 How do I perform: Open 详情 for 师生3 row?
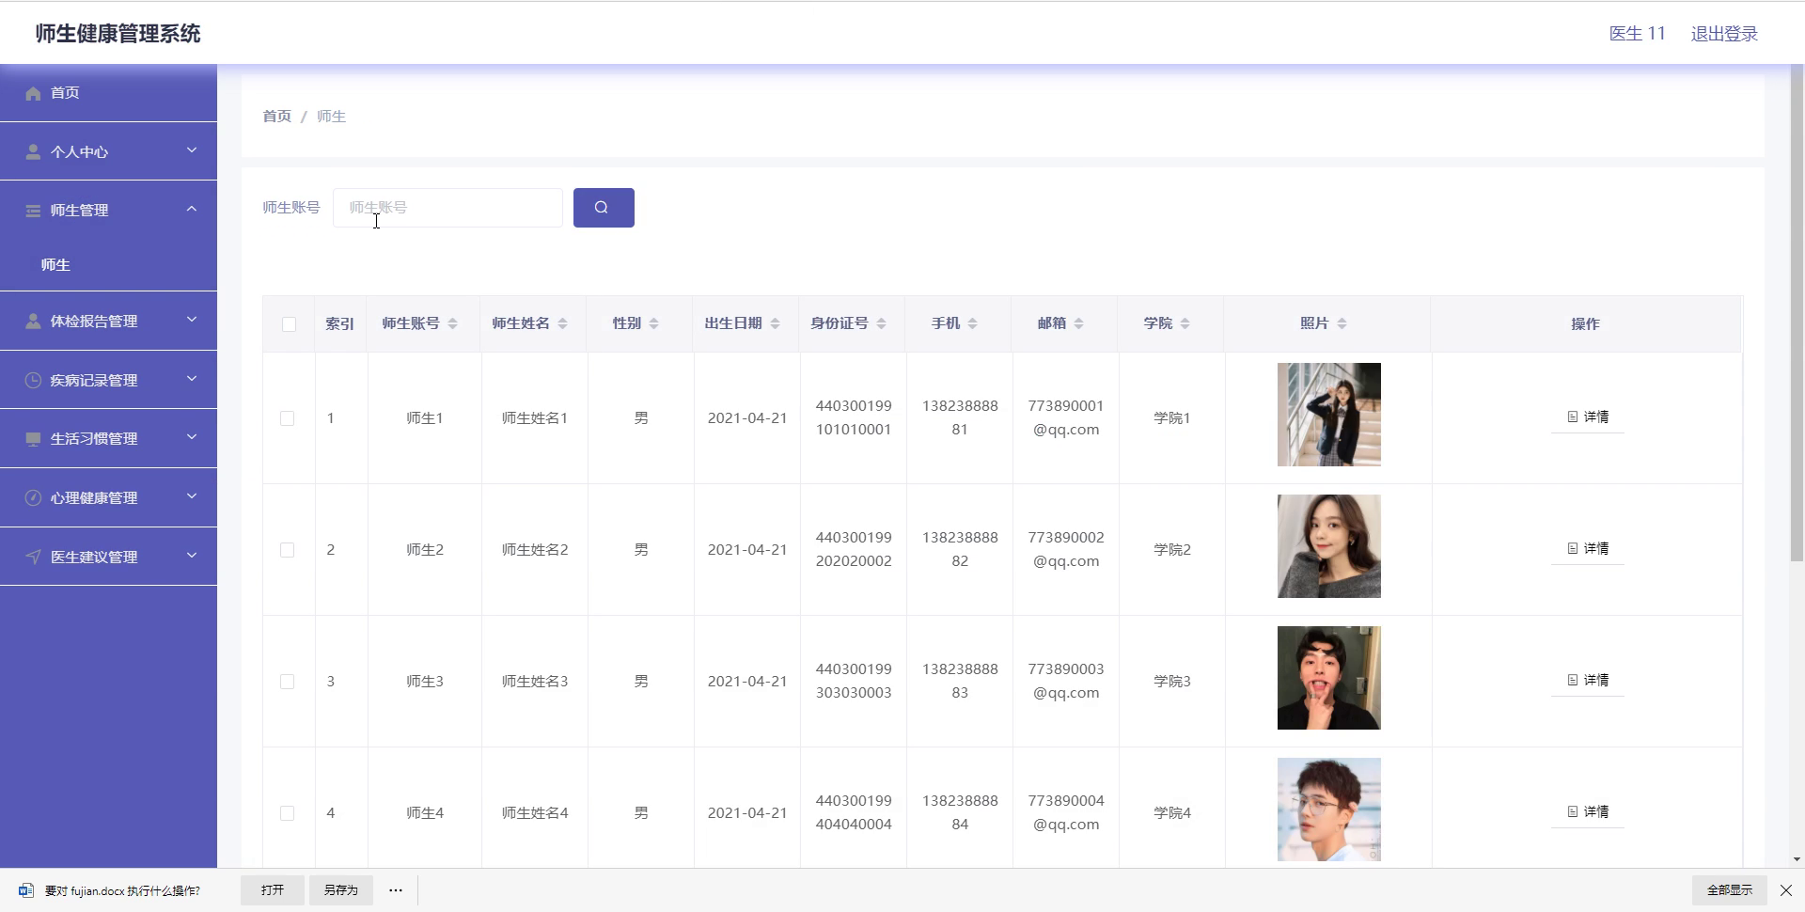click(1587, 680)
